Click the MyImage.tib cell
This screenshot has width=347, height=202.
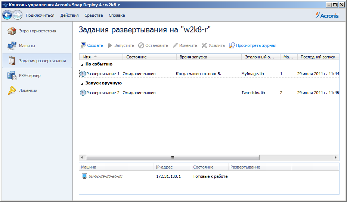click(x=252, y=74)
